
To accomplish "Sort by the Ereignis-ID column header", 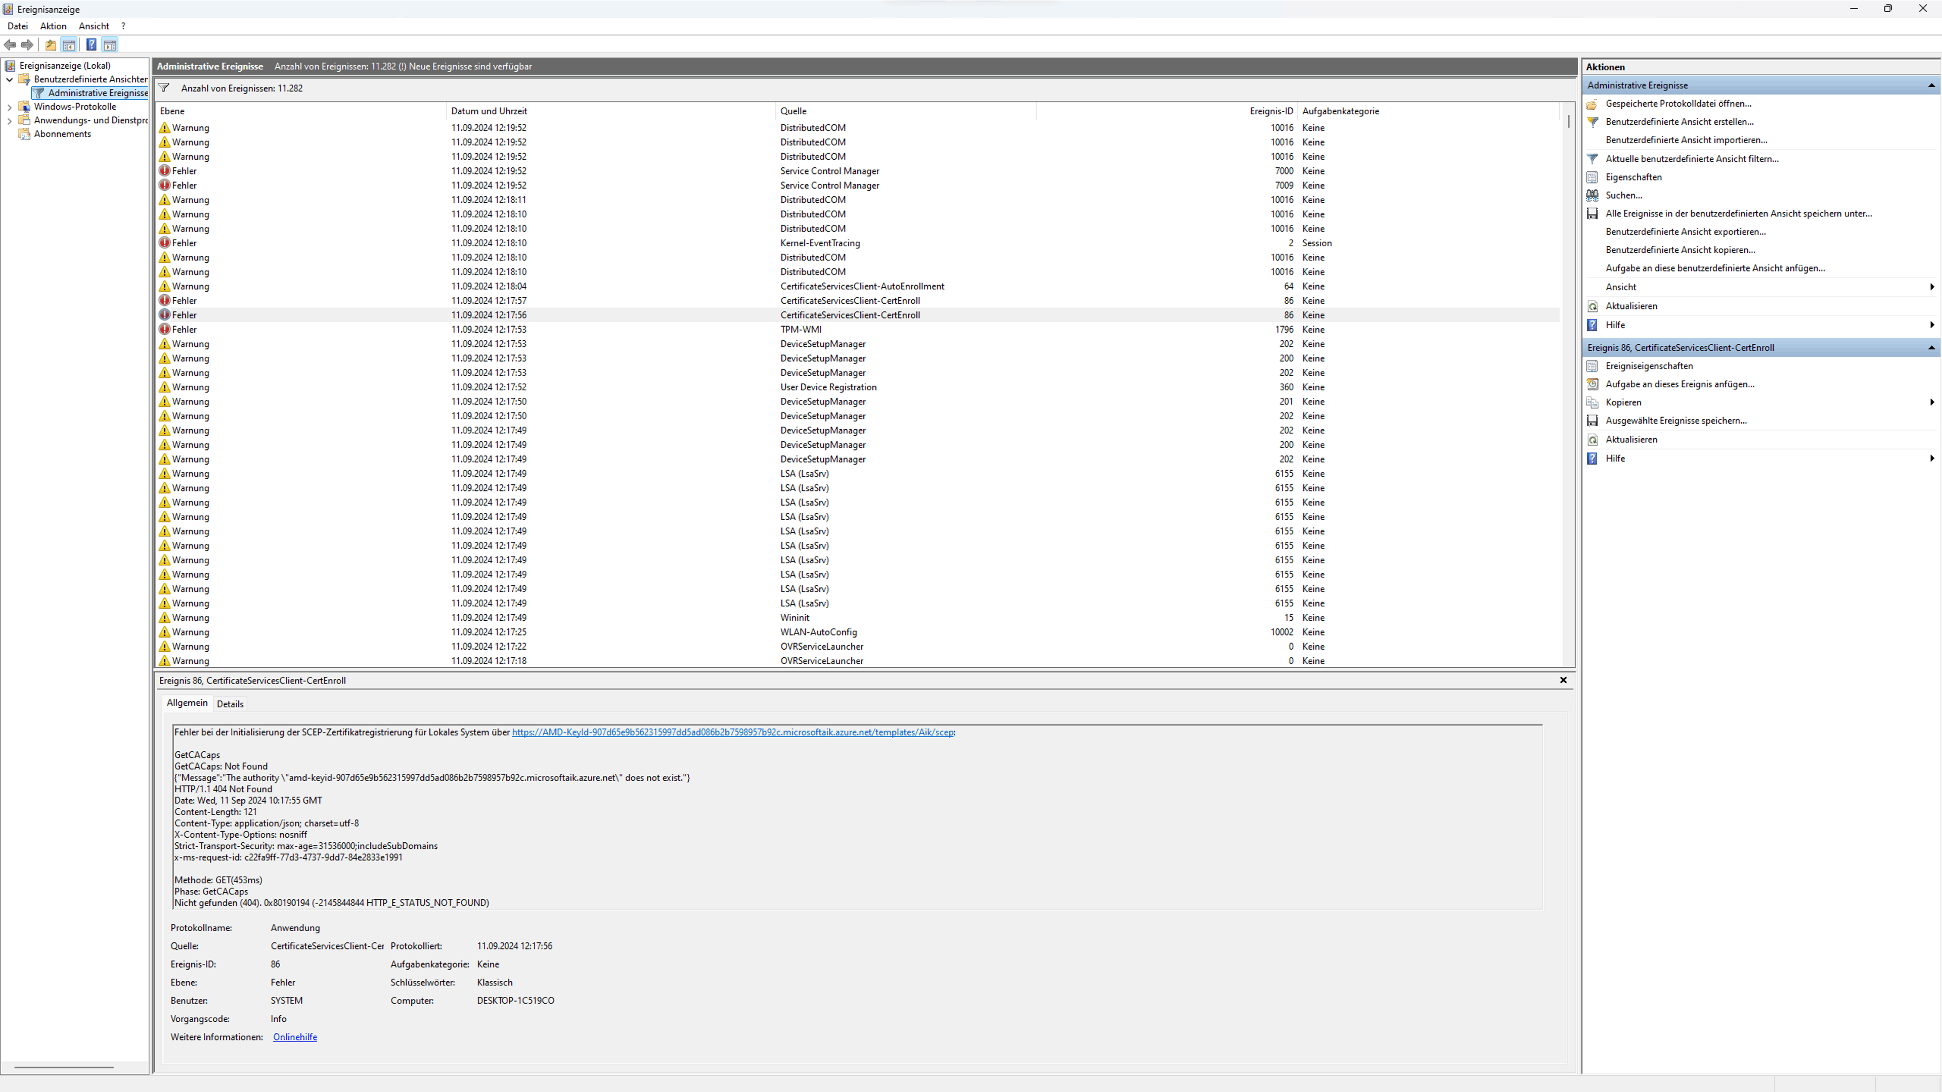I will coord(1167,112).
